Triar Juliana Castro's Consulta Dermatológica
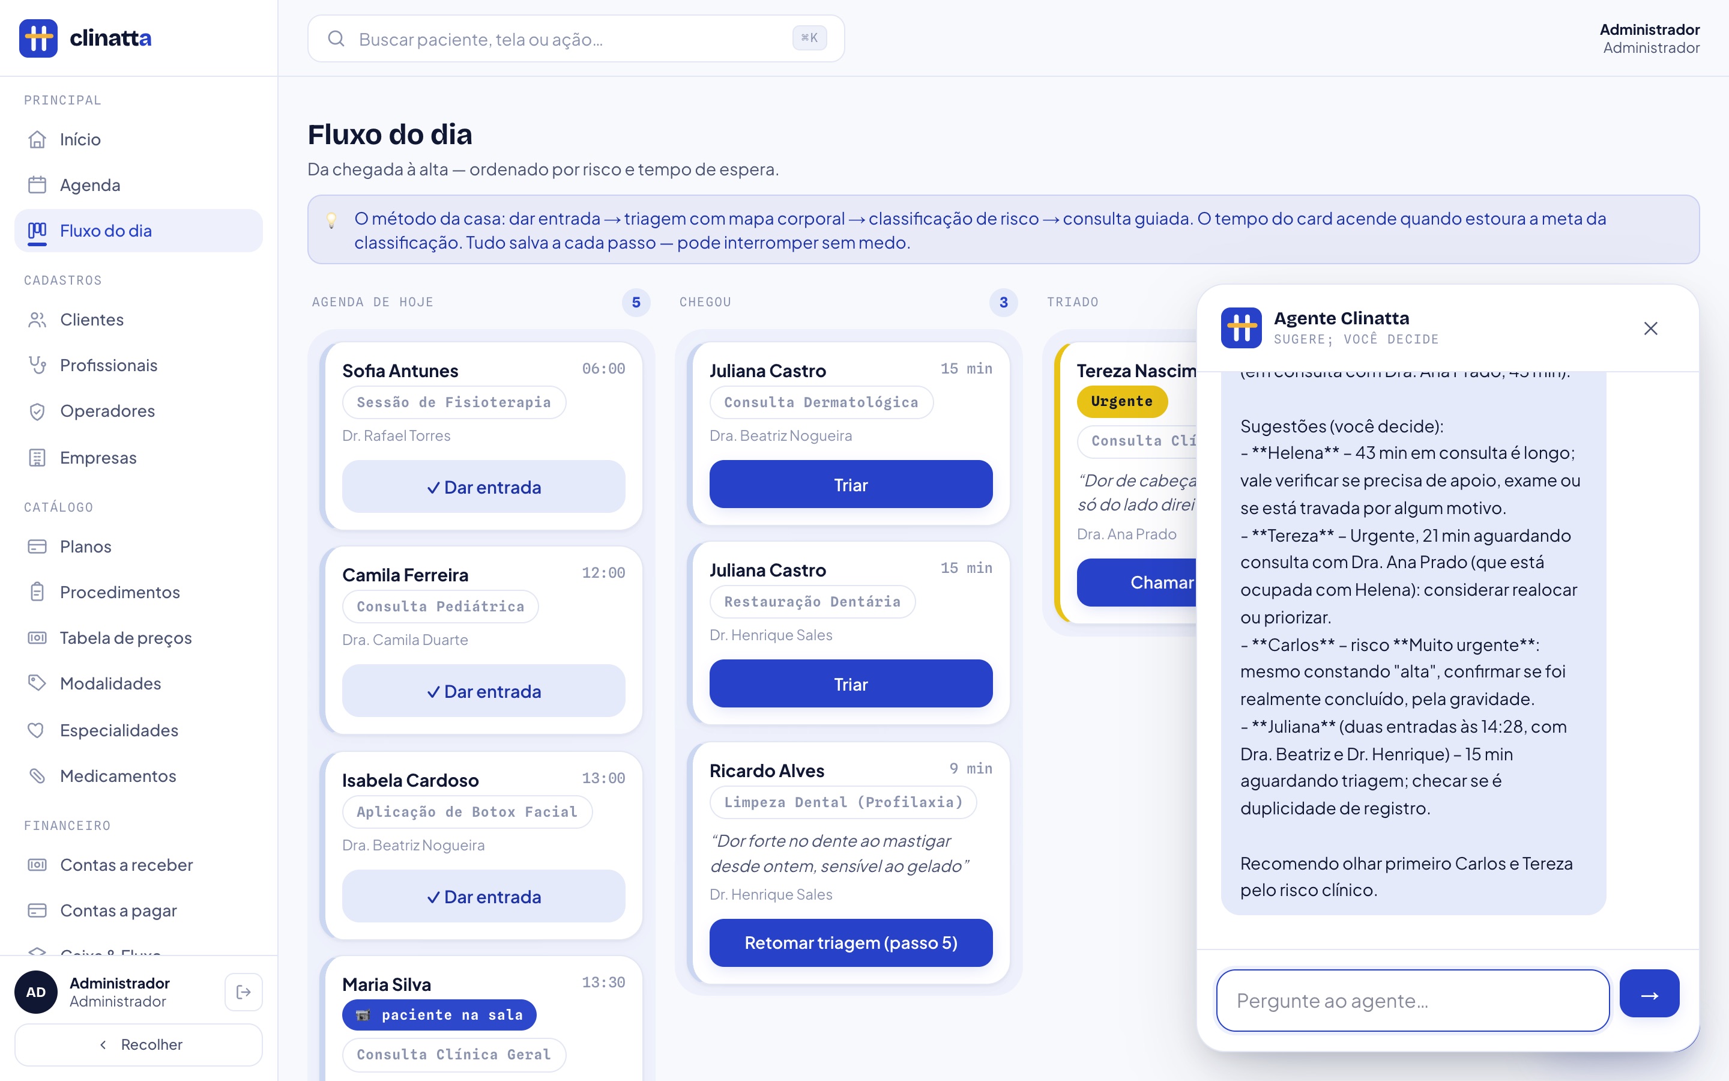 coord(851,485)
